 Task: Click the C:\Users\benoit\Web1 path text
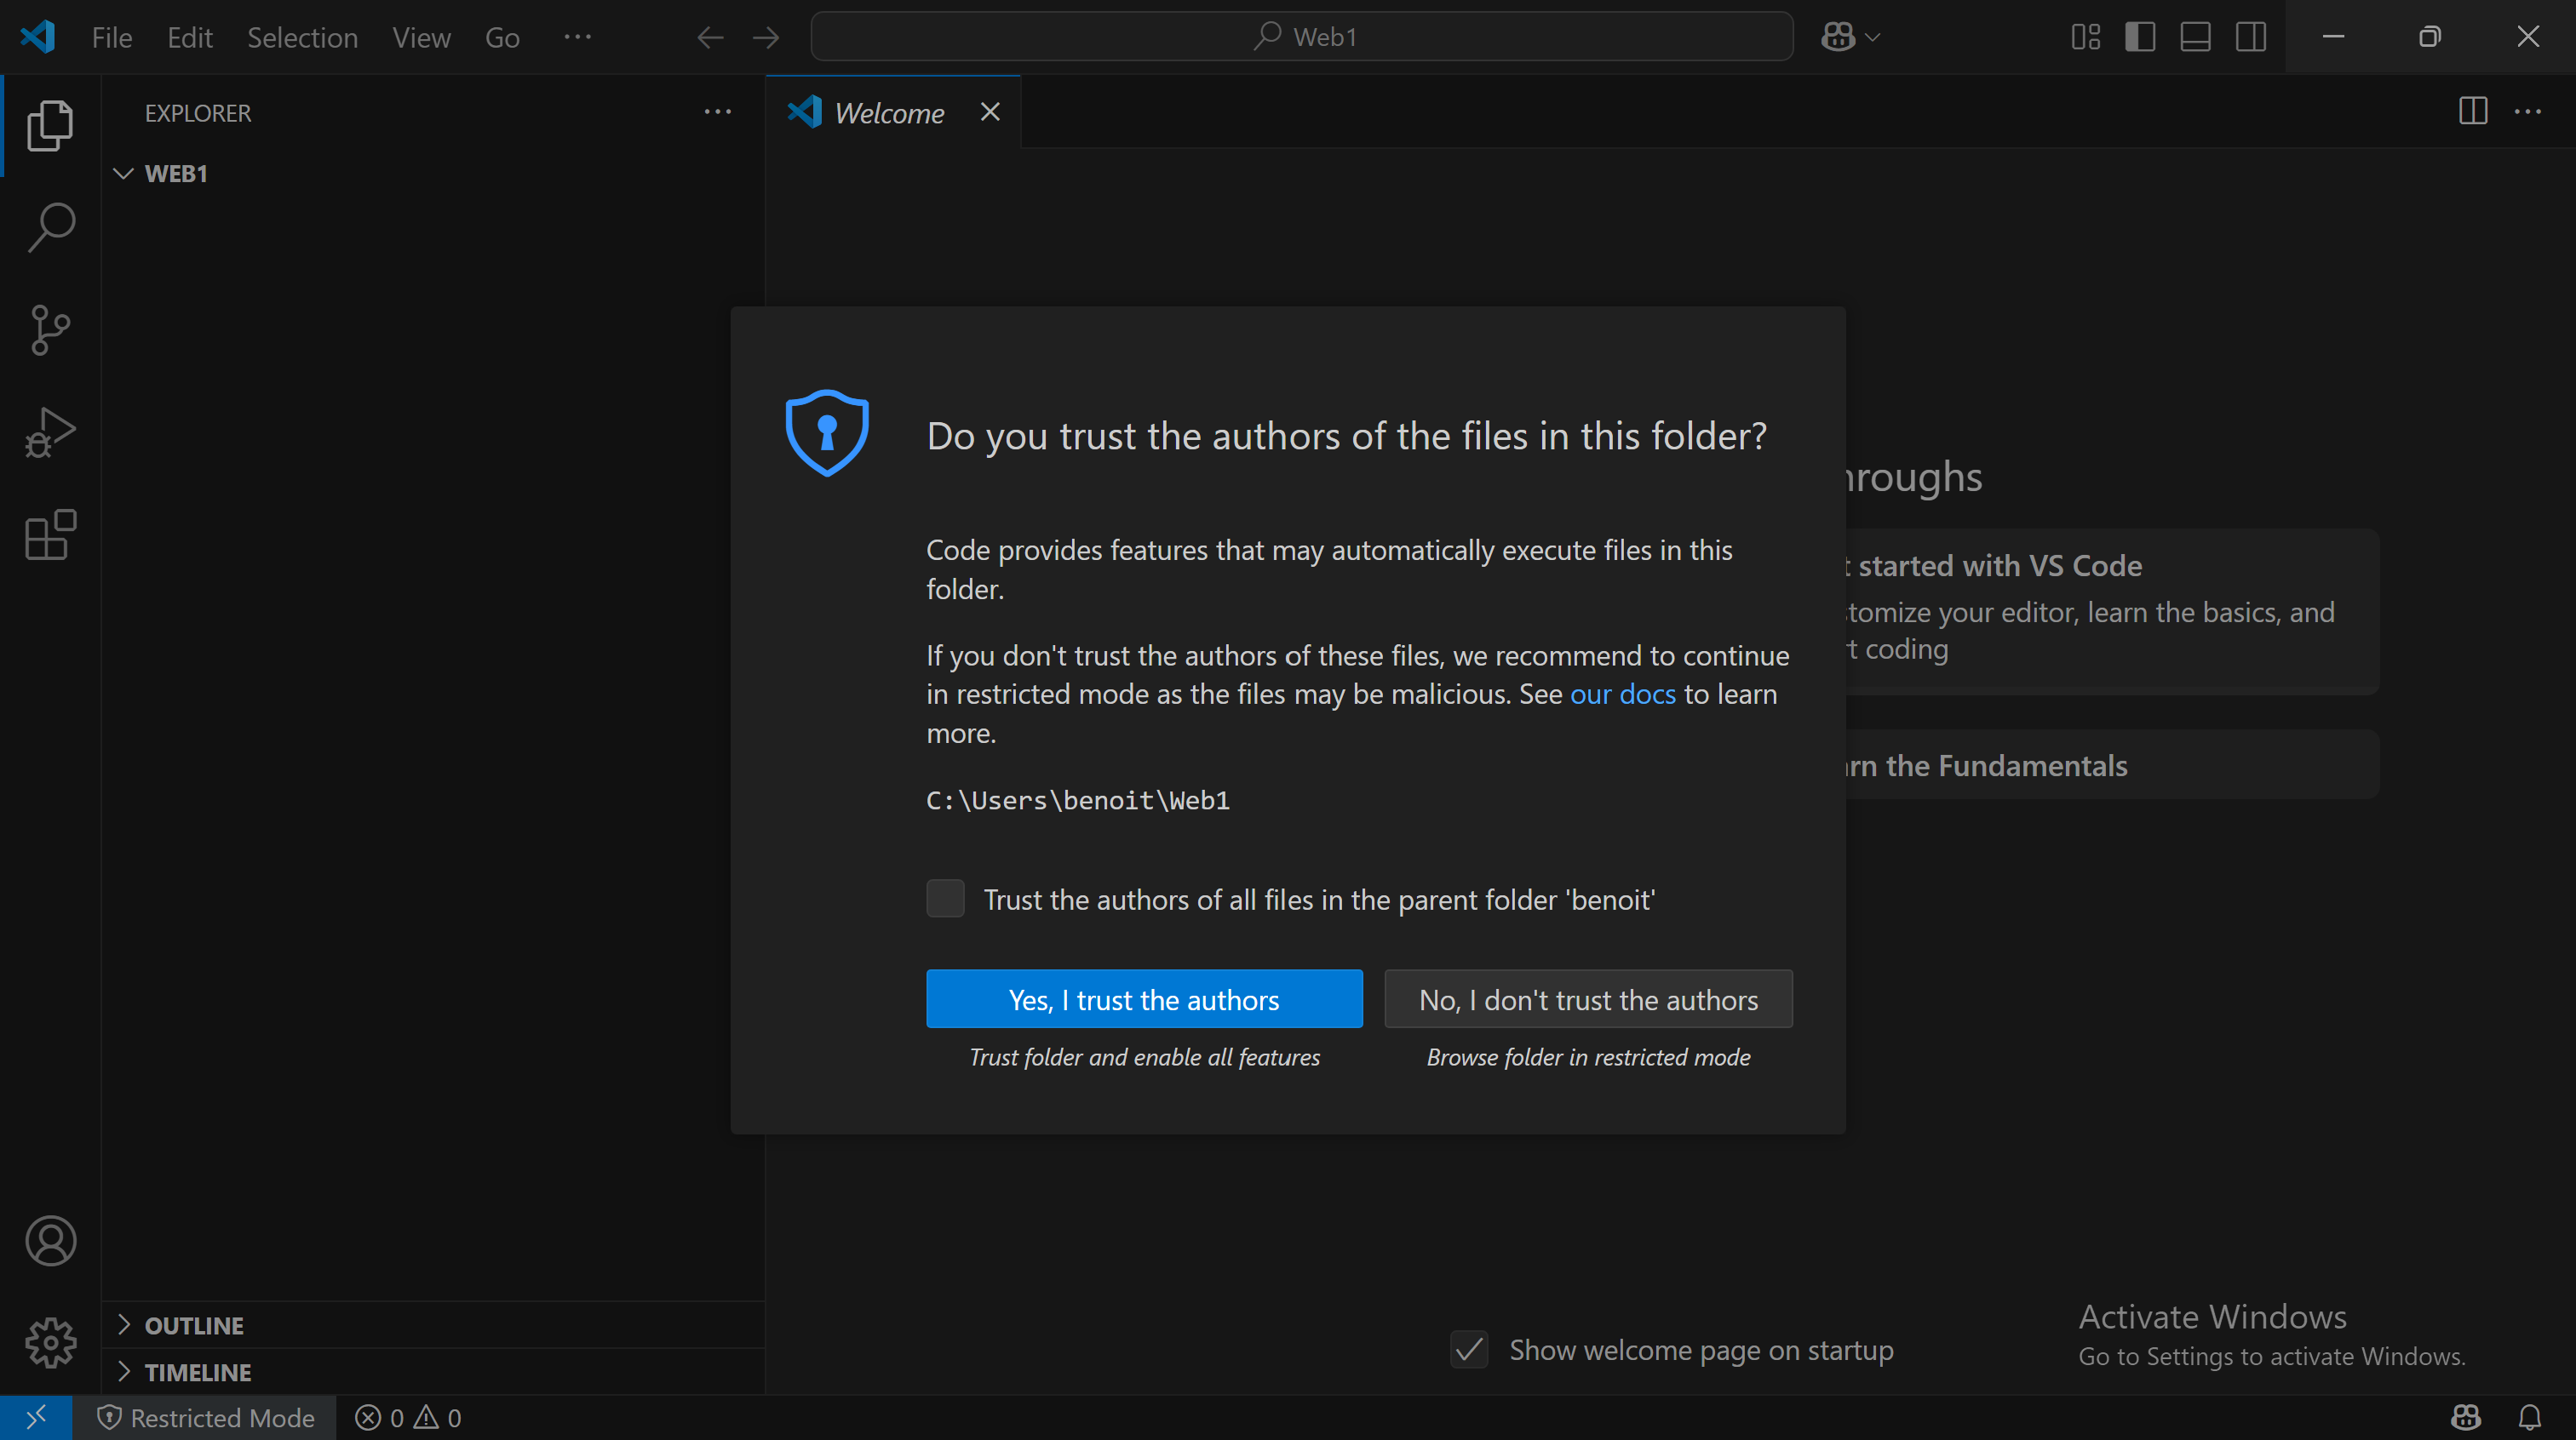pyautogui.click(x=1078, y=801)
